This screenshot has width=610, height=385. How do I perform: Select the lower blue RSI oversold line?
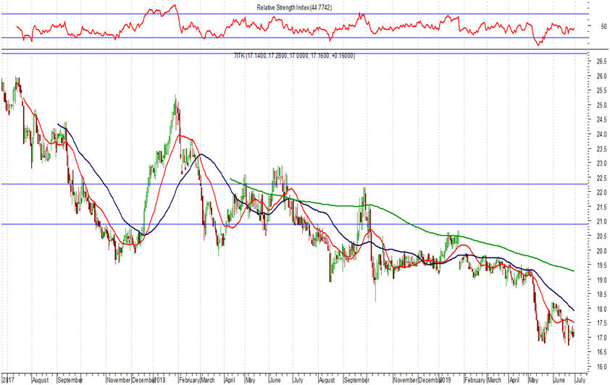(290, 38)
